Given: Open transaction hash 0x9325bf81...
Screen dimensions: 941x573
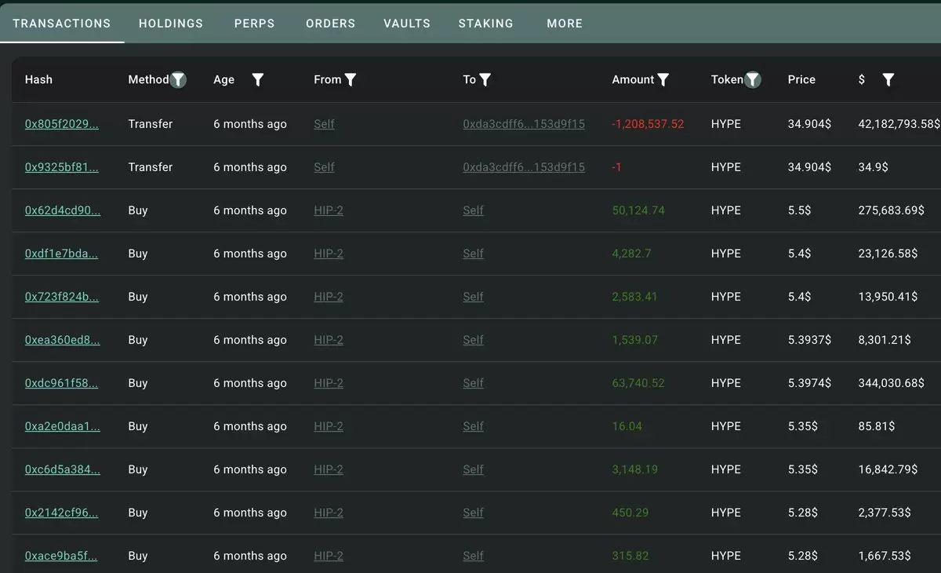Looking at the screenshot, I should click(62, 167).
